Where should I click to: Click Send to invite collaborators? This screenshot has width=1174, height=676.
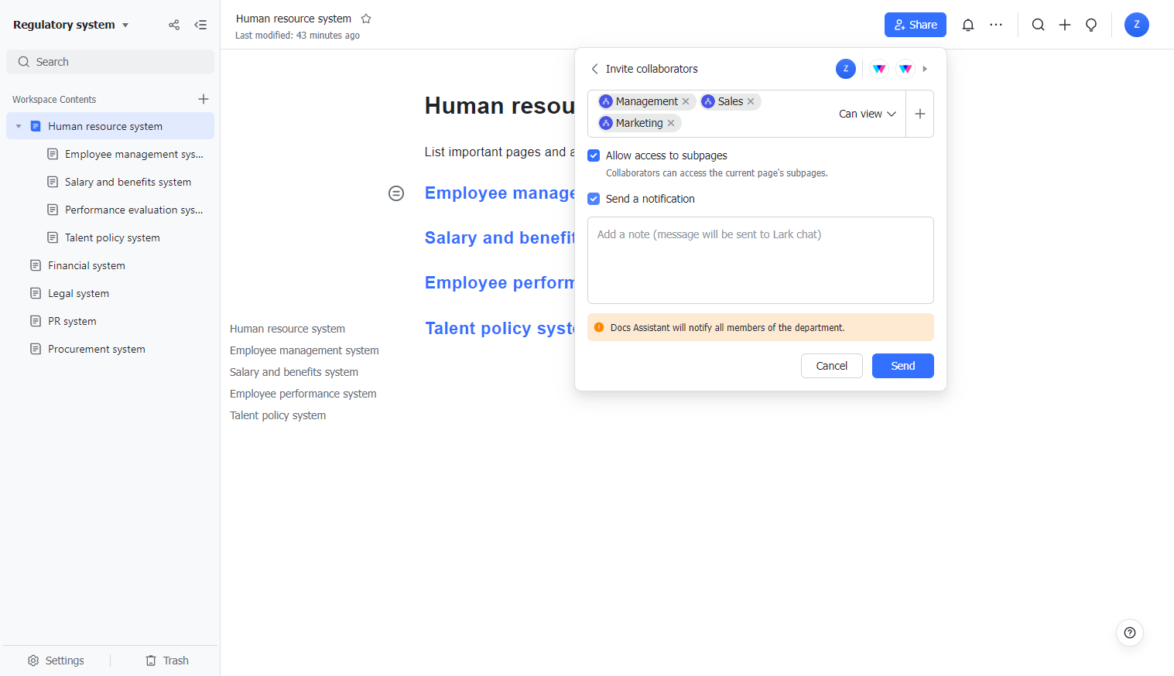pyautogui.click(x=903, y=366)
